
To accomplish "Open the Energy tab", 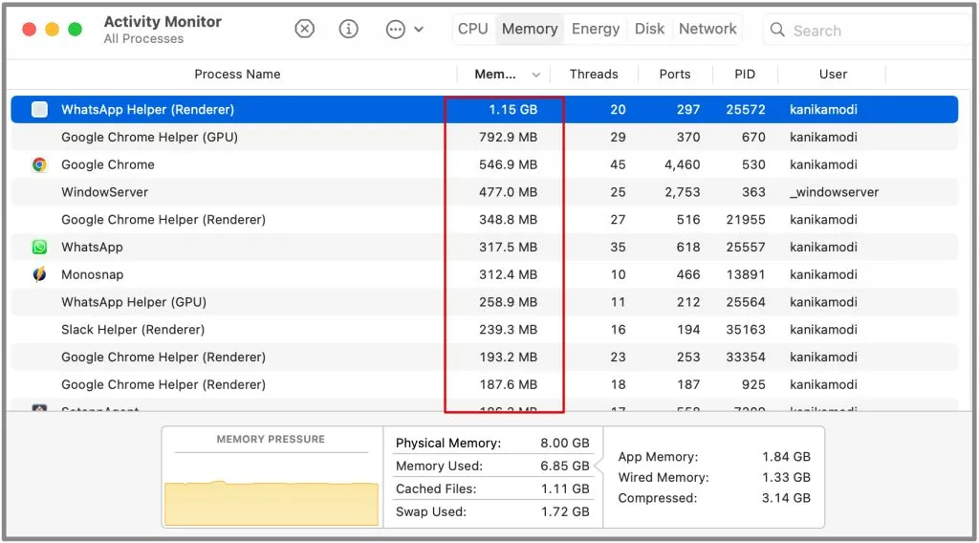I will pyautogui.click(x=596, y=29).
